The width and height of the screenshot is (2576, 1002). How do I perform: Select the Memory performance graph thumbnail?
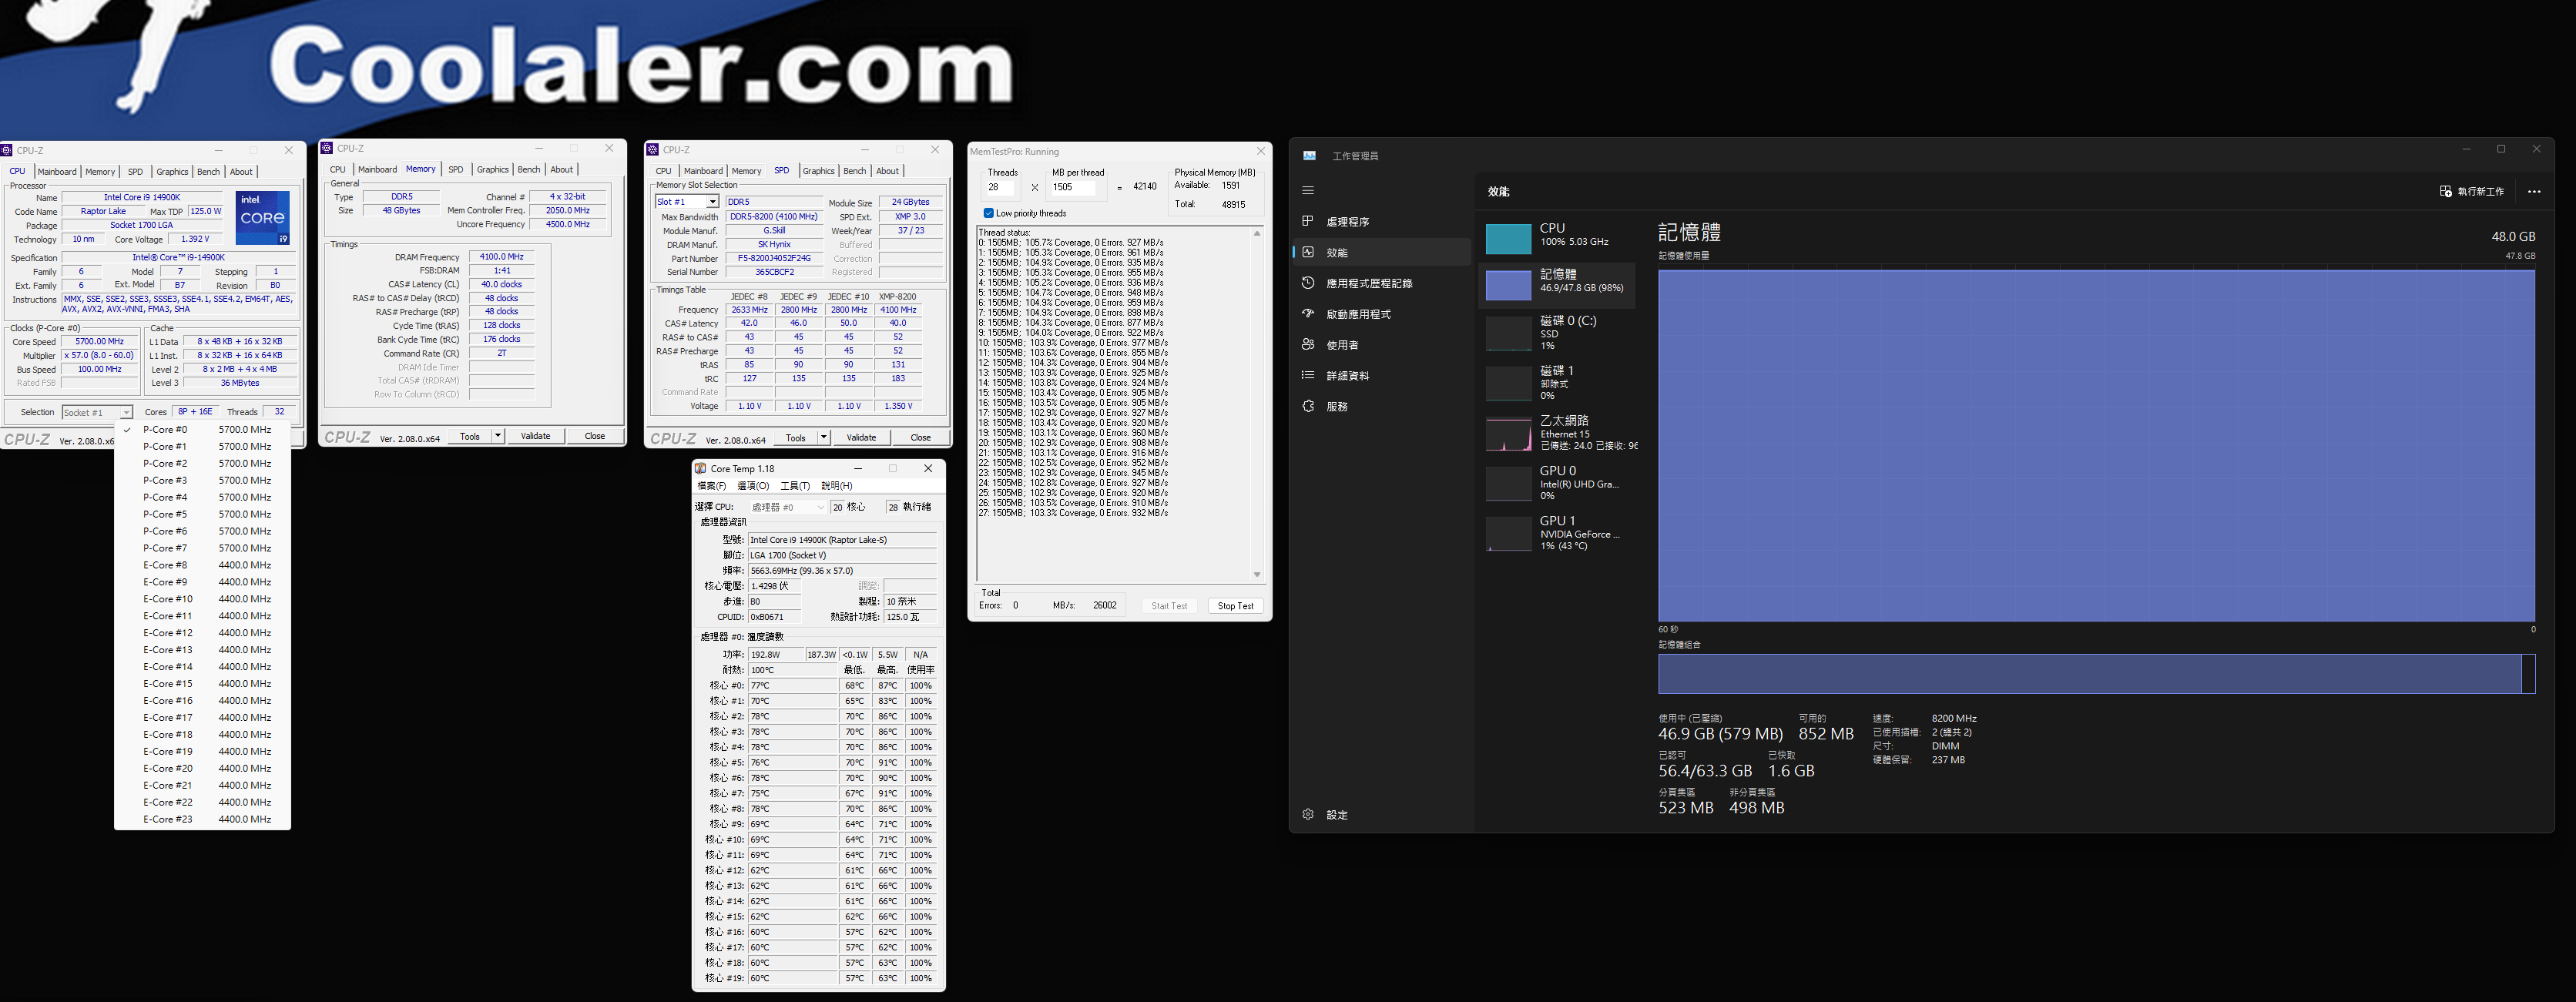[1508, 285]
